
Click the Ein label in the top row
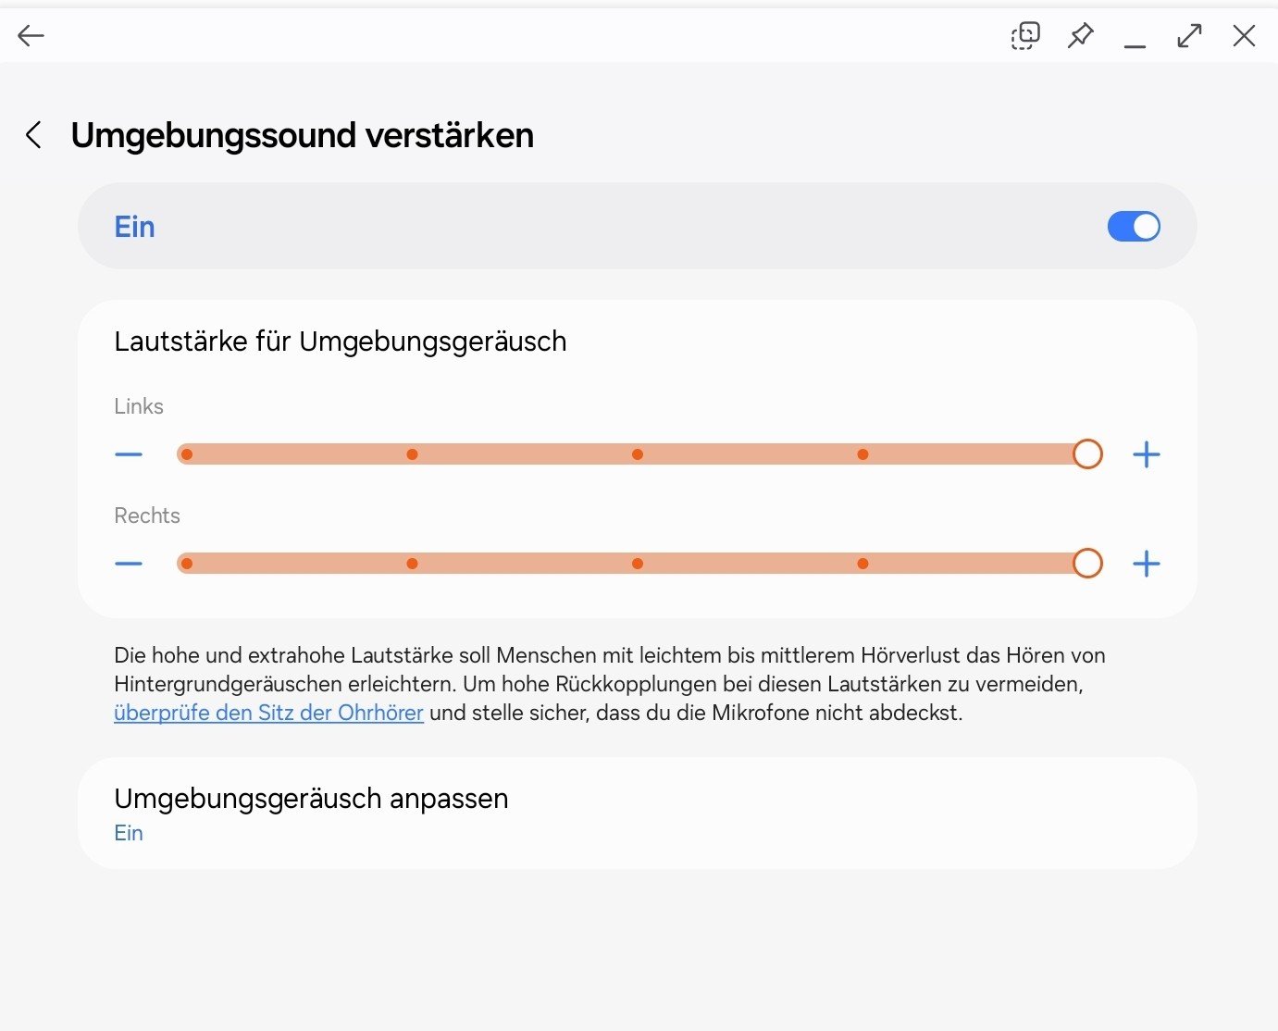[134, 227]
